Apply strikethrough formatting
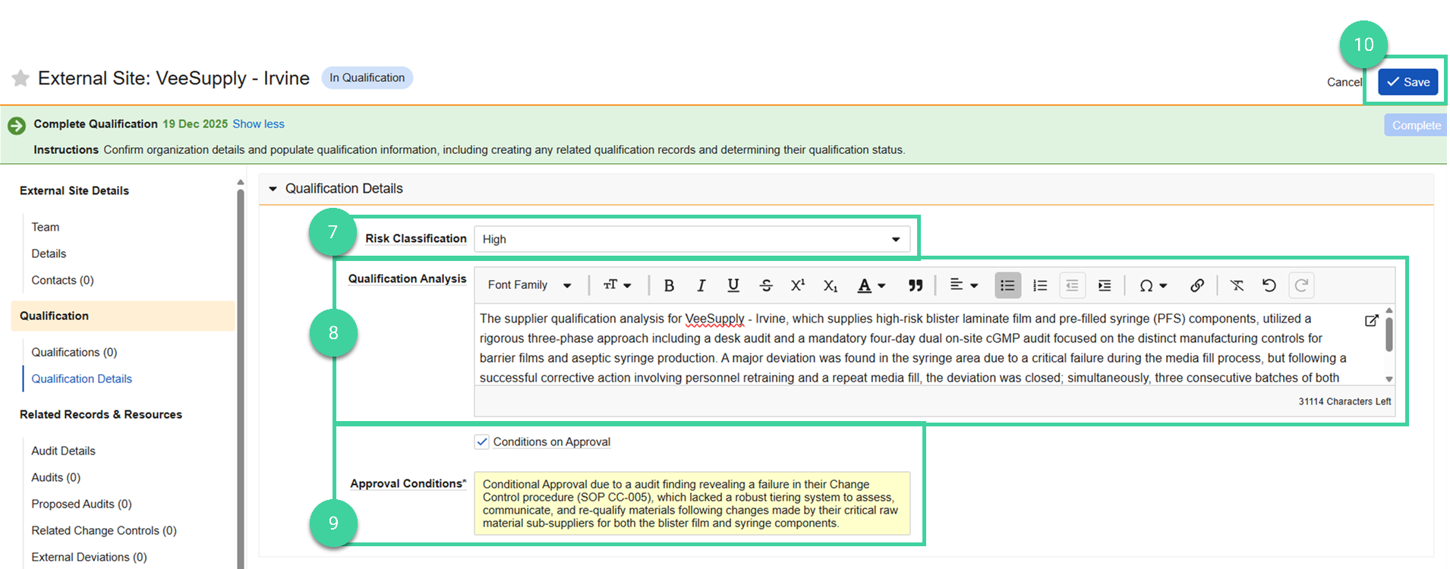1450x569 pixels. click(765, 285)
